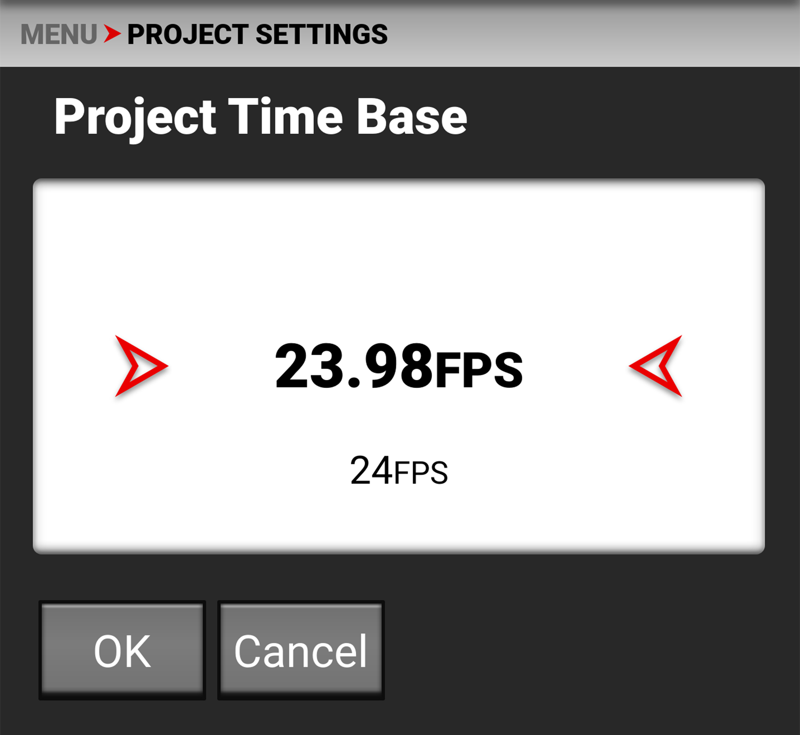Click the red chevron separator in breadcrumb

(112, 34)
